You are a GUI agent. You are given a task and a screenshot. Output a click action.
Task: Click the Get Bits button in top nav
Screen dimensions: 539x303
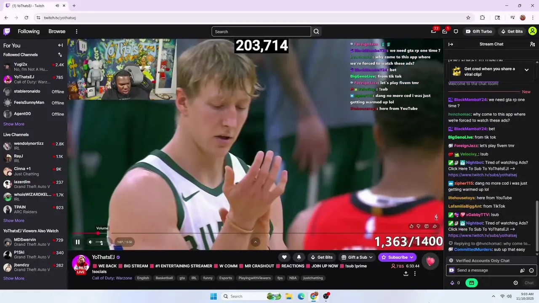click(x=512, y=32)
